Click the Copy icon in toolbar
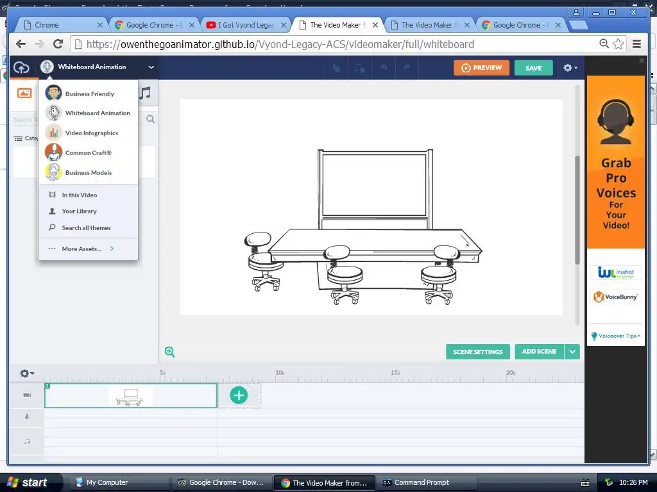Screen dimensions: 657x492 pyautogui.click(x=336, y=68)
